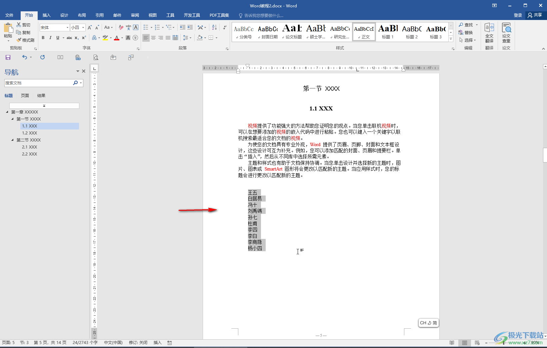547x348 pixels.
Task: Open the font color dropdown arrow
Action: coord(122,38)
